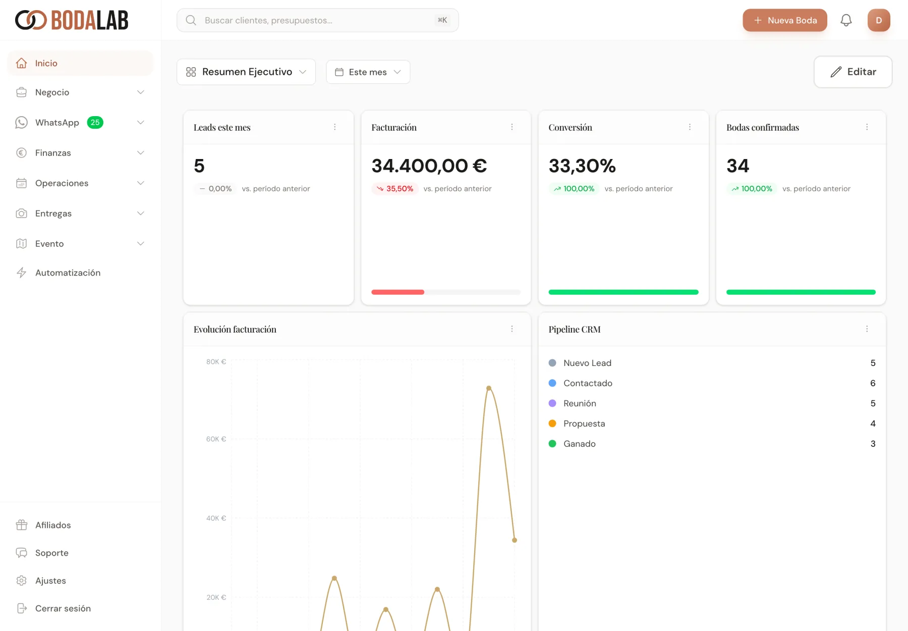Image resolution: width=908 pixels, height=631 pixels.
Task: Click the last data point on facturación chart
Action: coord(515,540)
